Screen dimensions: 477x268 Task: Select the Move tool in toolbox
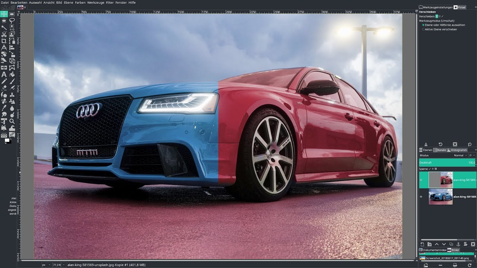(x=4, y=14)
